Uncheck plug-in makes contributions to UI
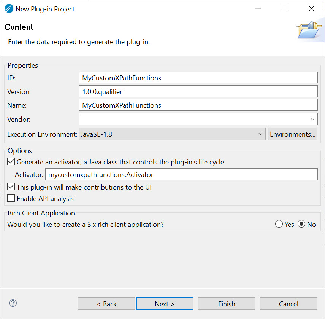This screenshot has height=319, width=325. (x=11, y=187)
